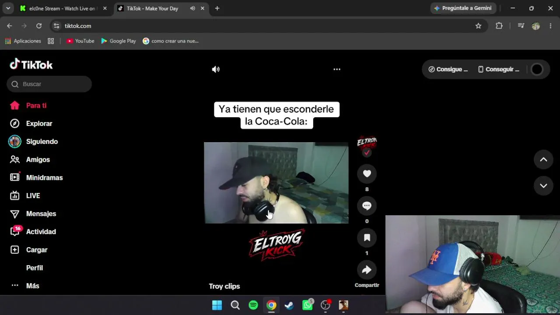Reload the current page

click(39, 26)
